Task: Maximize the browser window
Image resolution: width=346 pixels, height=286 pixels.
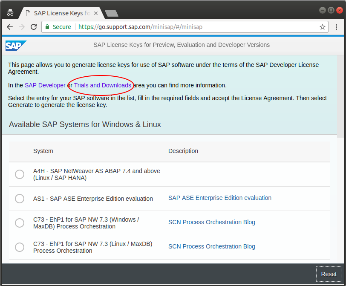Action: click(331, 10)
